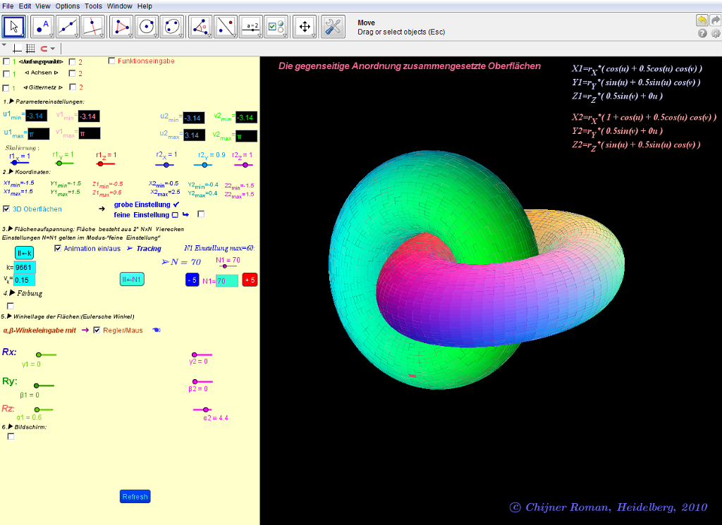Open the wrench customize tools icon
This screenshot has height=525, width=722.
point(333,27)
